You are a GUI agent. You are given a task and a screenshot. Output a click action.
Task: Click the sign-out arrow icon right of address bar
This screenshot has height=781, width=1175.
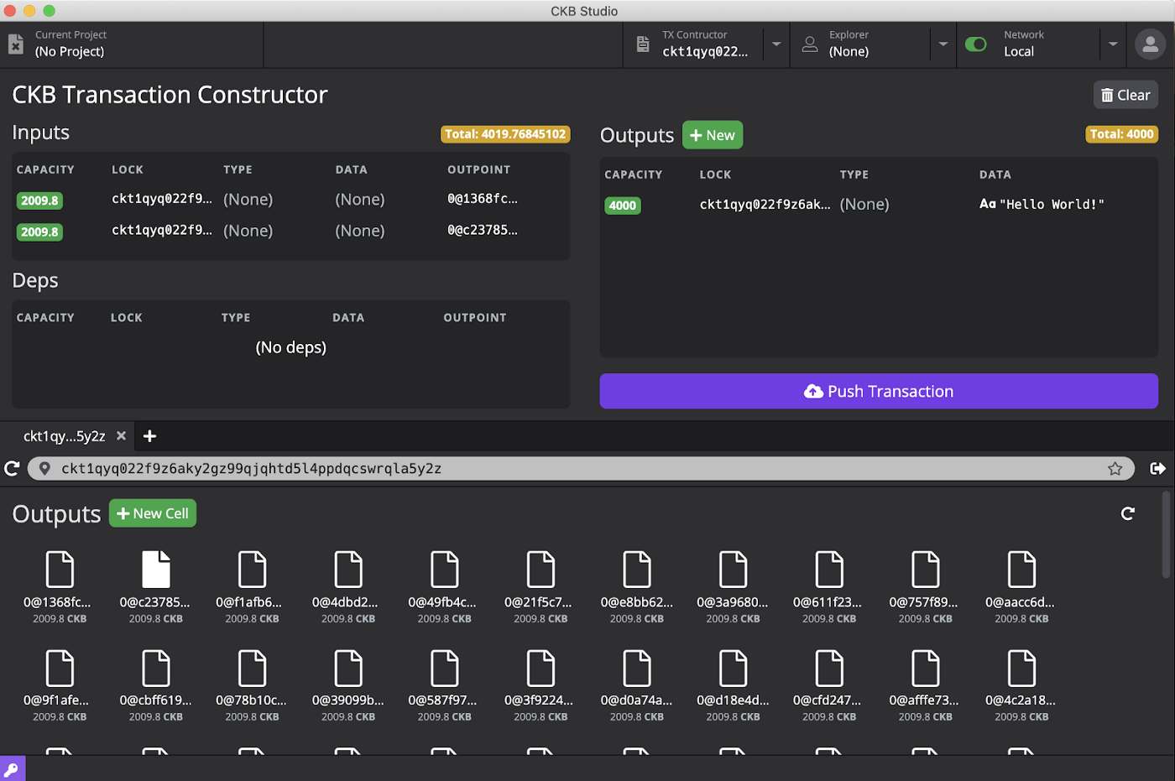(1157, 468)
